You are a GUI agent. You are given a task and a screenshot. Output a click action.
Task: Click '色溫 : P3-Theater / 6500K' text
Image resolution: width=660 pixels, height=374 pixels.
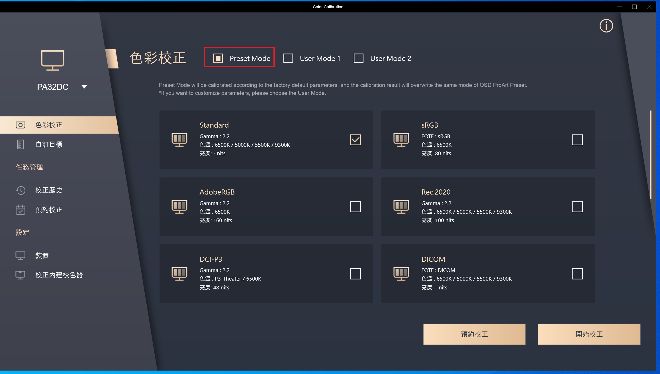point(230,279)
